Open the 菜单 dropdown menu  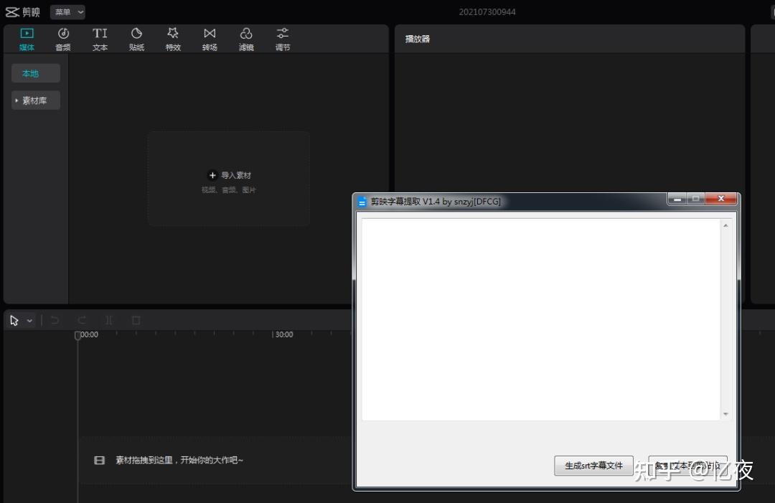point(67,12)
